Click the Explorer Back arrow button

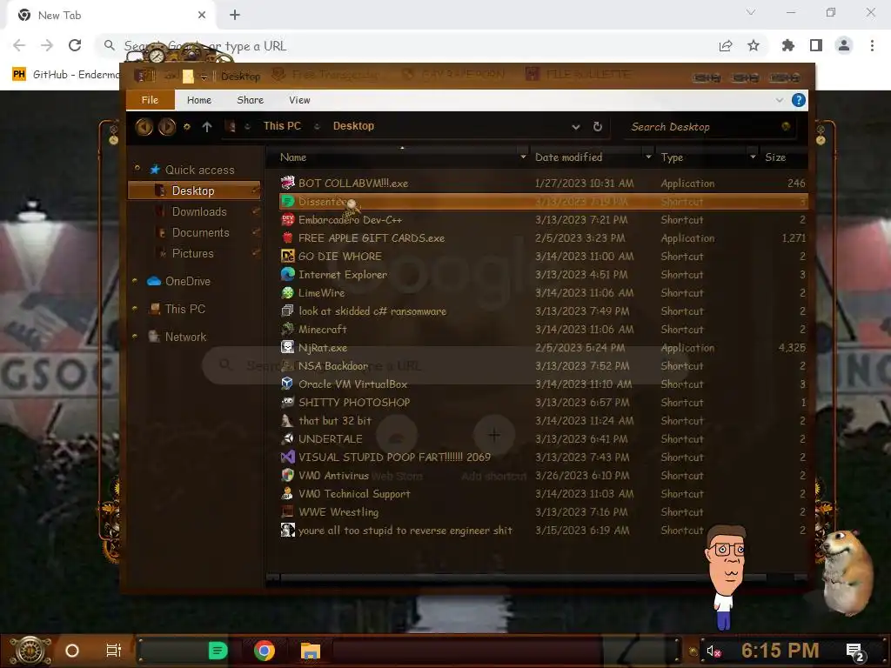pyautogui.click(x=144, y=126)
